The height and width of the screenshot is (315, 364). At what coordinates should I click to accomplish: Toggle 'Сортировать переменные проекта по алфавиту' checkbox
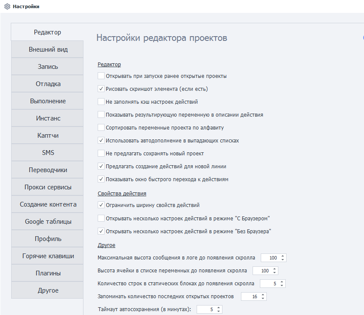click(x=101, y=128)
